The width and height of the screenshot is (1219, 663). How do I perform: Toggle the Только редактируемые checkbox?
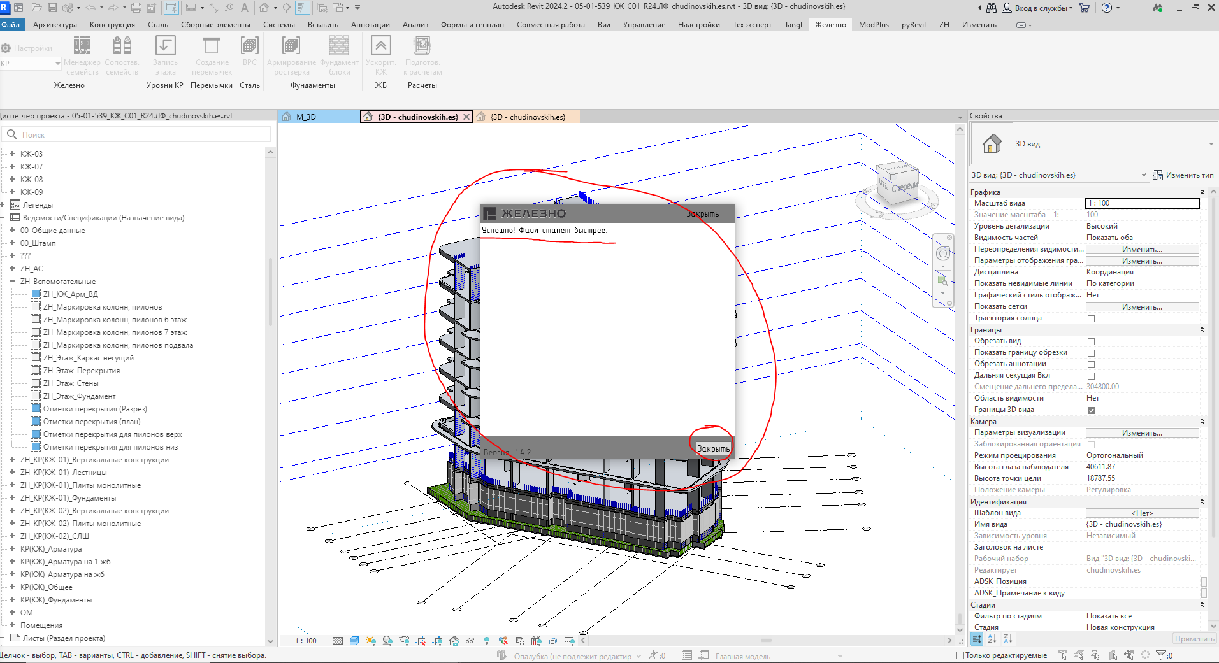coord(960,655)
